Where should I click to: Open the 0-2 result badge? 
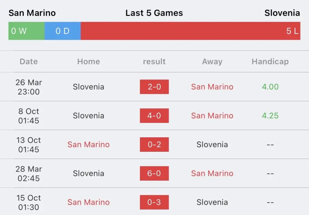[x=154, y=145]
